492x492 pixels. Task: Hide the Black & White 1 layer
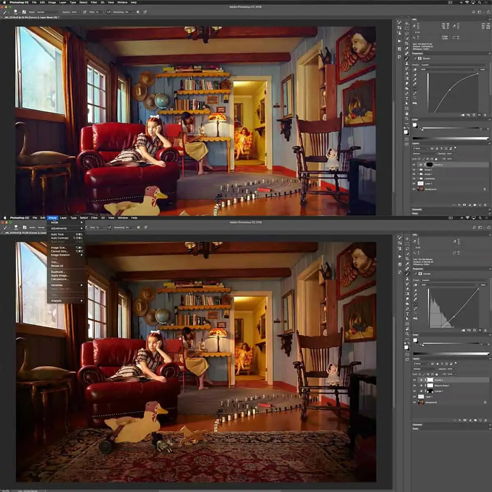click(x=414, y=386)
